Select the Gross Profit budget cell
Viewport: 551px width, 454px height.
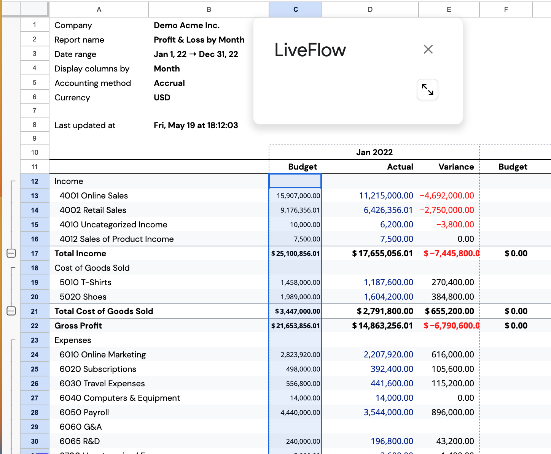(x=295, y=326)
